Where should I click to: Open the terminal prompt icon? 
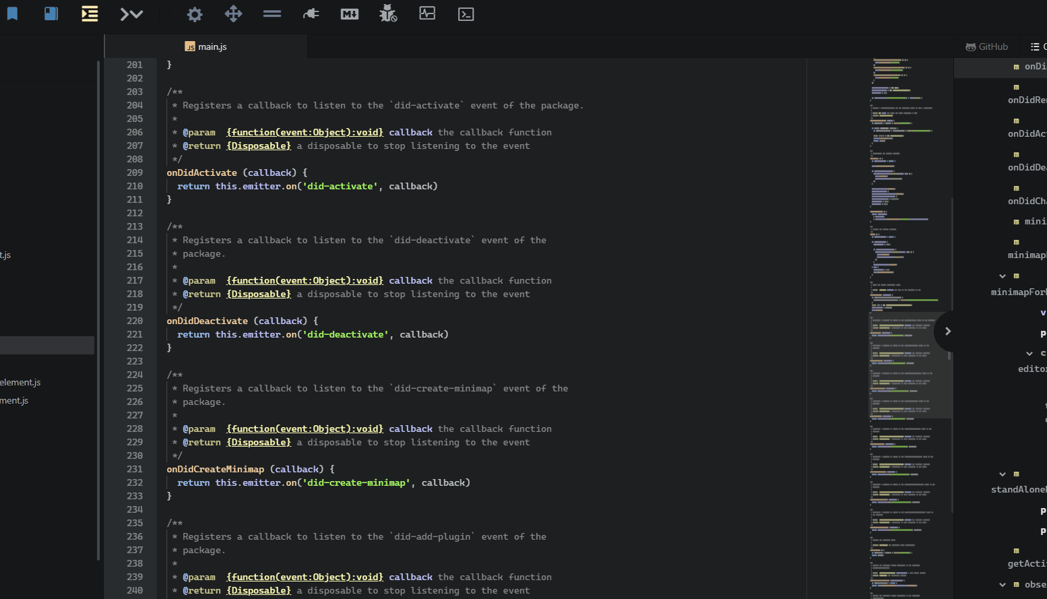(x=466, y=14)
